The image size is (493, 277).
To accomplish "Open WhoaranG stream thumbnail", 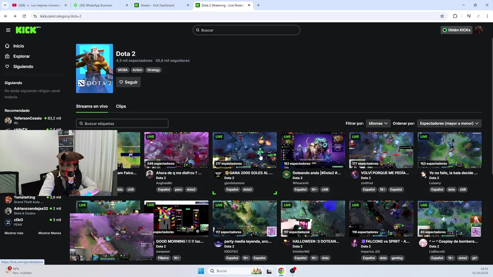I will [313, 150].
